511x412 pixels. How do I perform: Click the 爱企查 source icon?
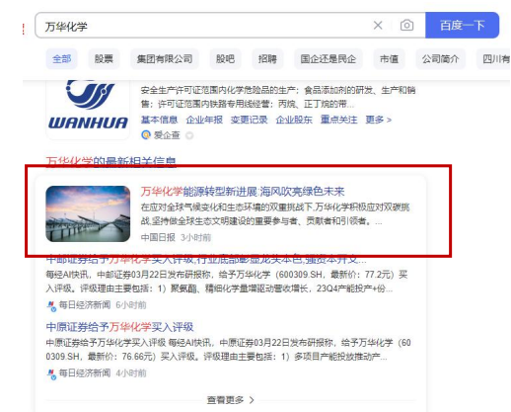point(146,135)
